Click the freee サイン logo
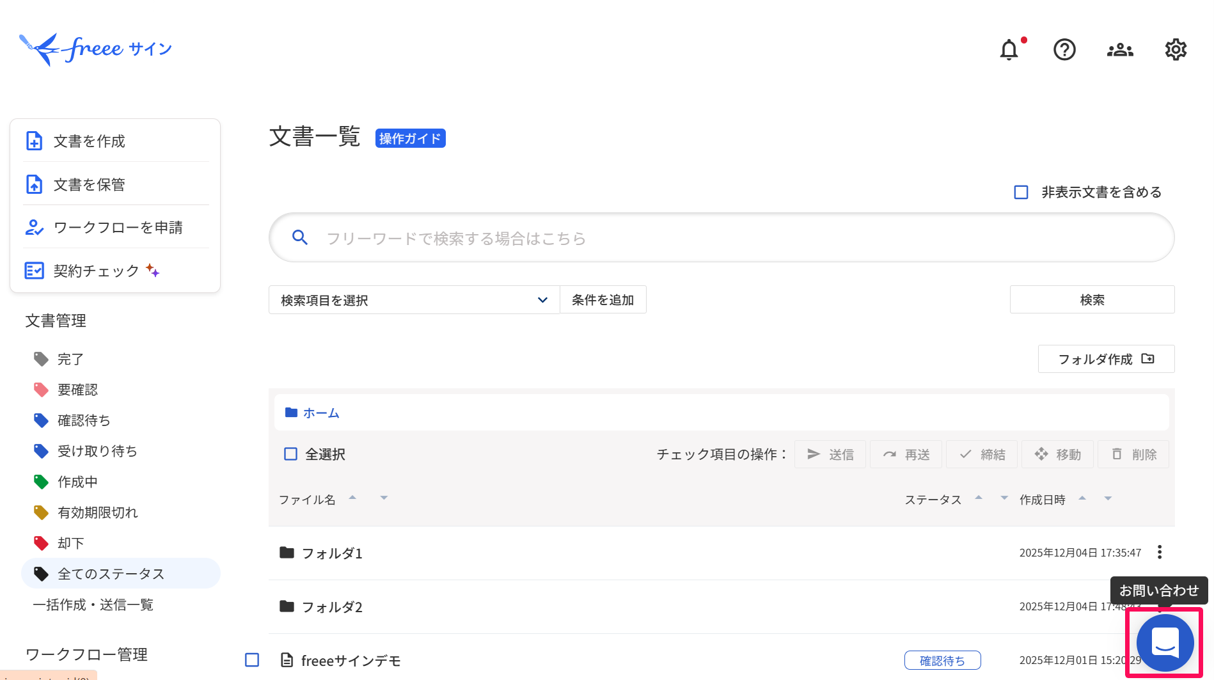 click(96, 49)
